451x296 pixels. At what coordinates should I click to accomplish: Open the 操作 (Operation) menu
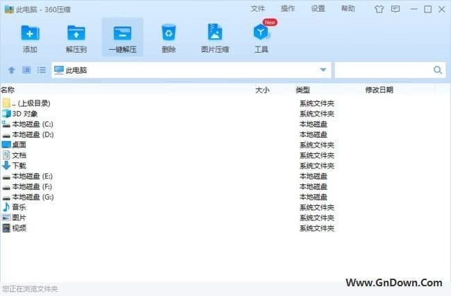point(288,9)
